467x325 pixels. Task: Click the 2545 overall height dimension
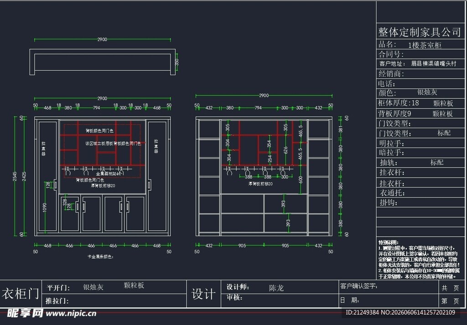pos(15,176)
